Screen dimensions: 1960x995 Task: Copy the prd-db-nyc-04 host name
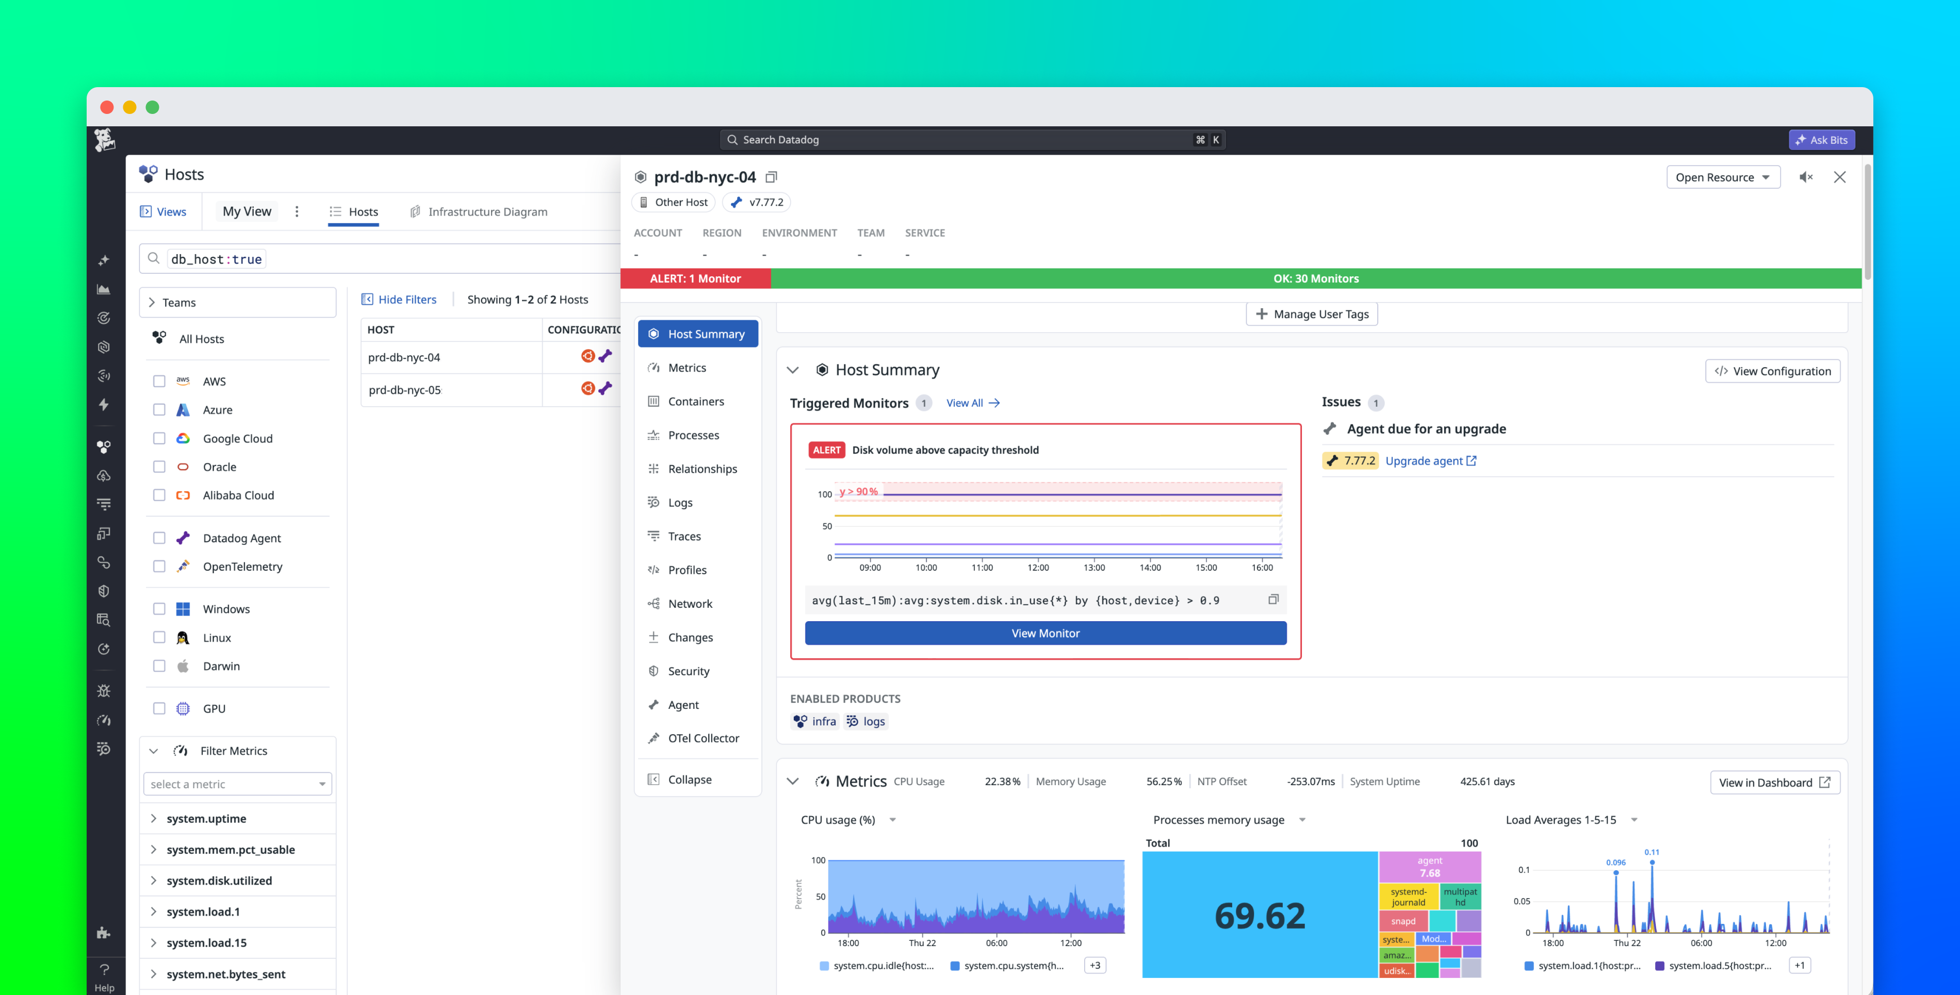pyautogui.click(x=771, y=177)
